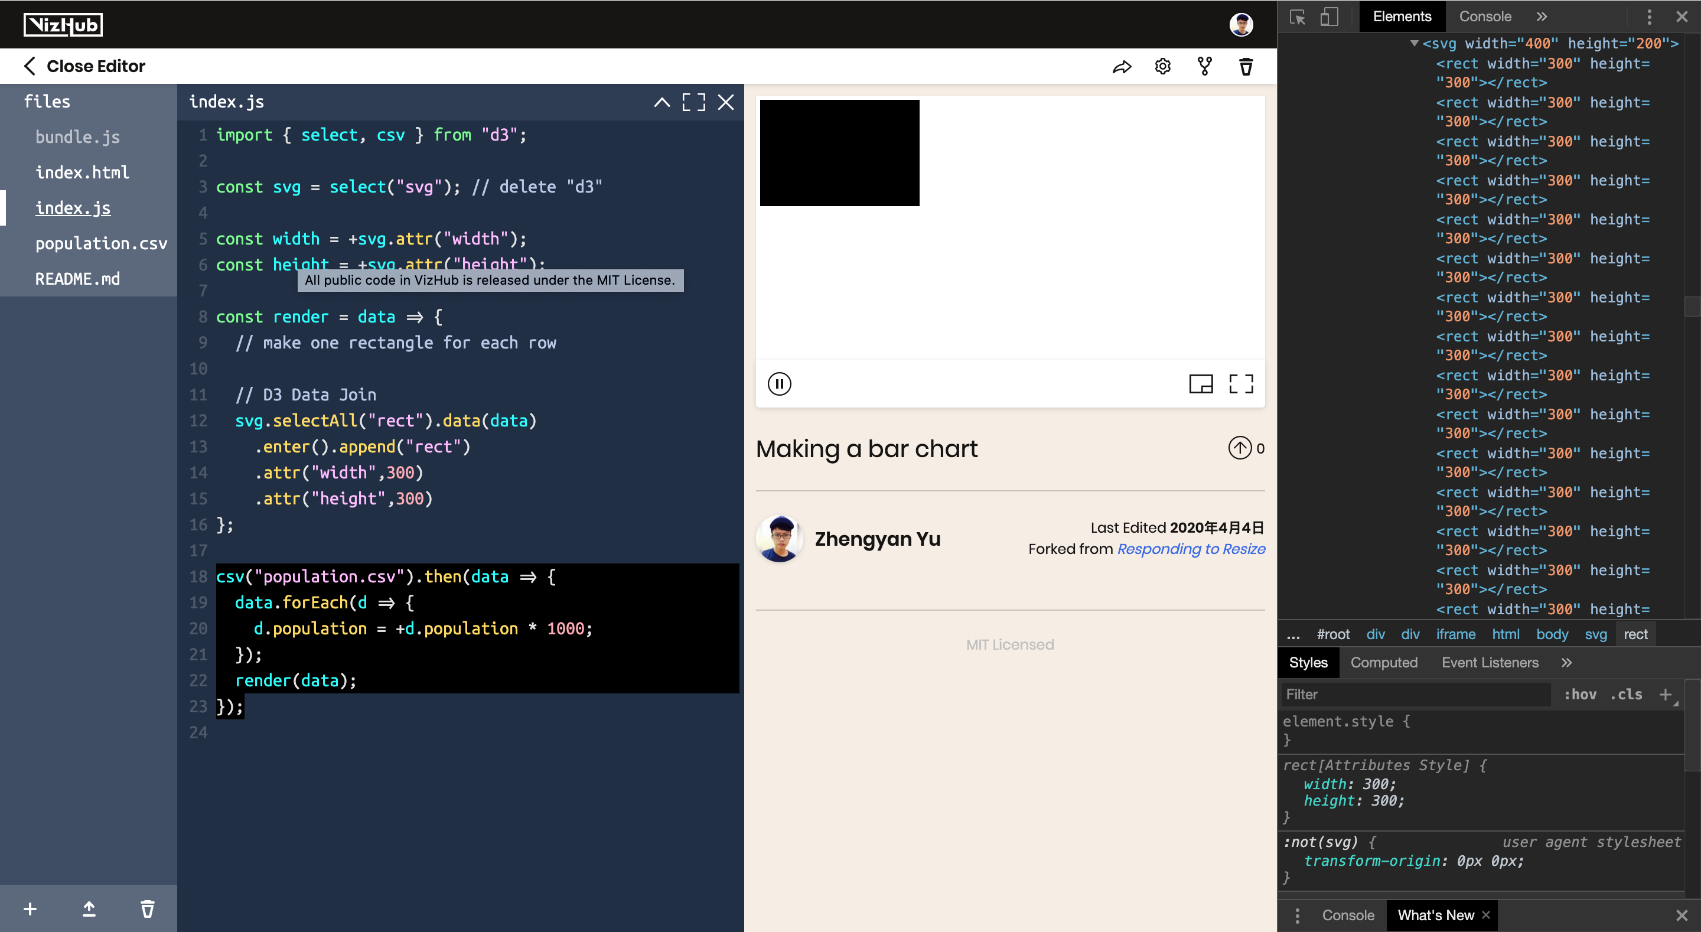Delete file with bottom trash icon
This screenshot has width=1701, height=932.
click(x=147, y=909)
